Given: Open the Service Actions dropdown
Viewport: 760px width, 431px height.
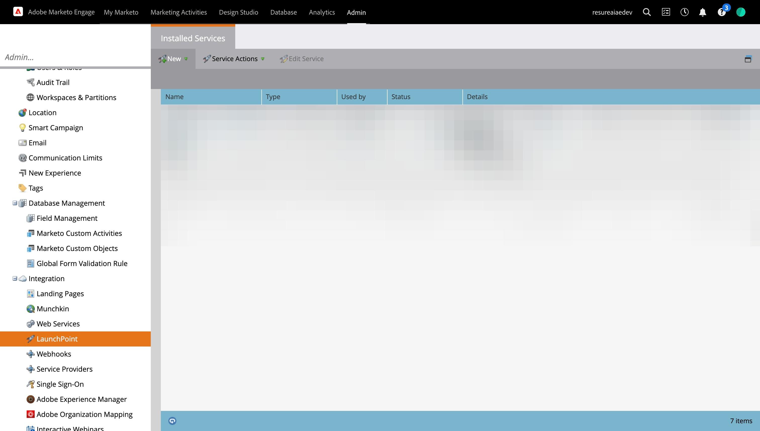Looking at the screenshot, I should point(234,59).
